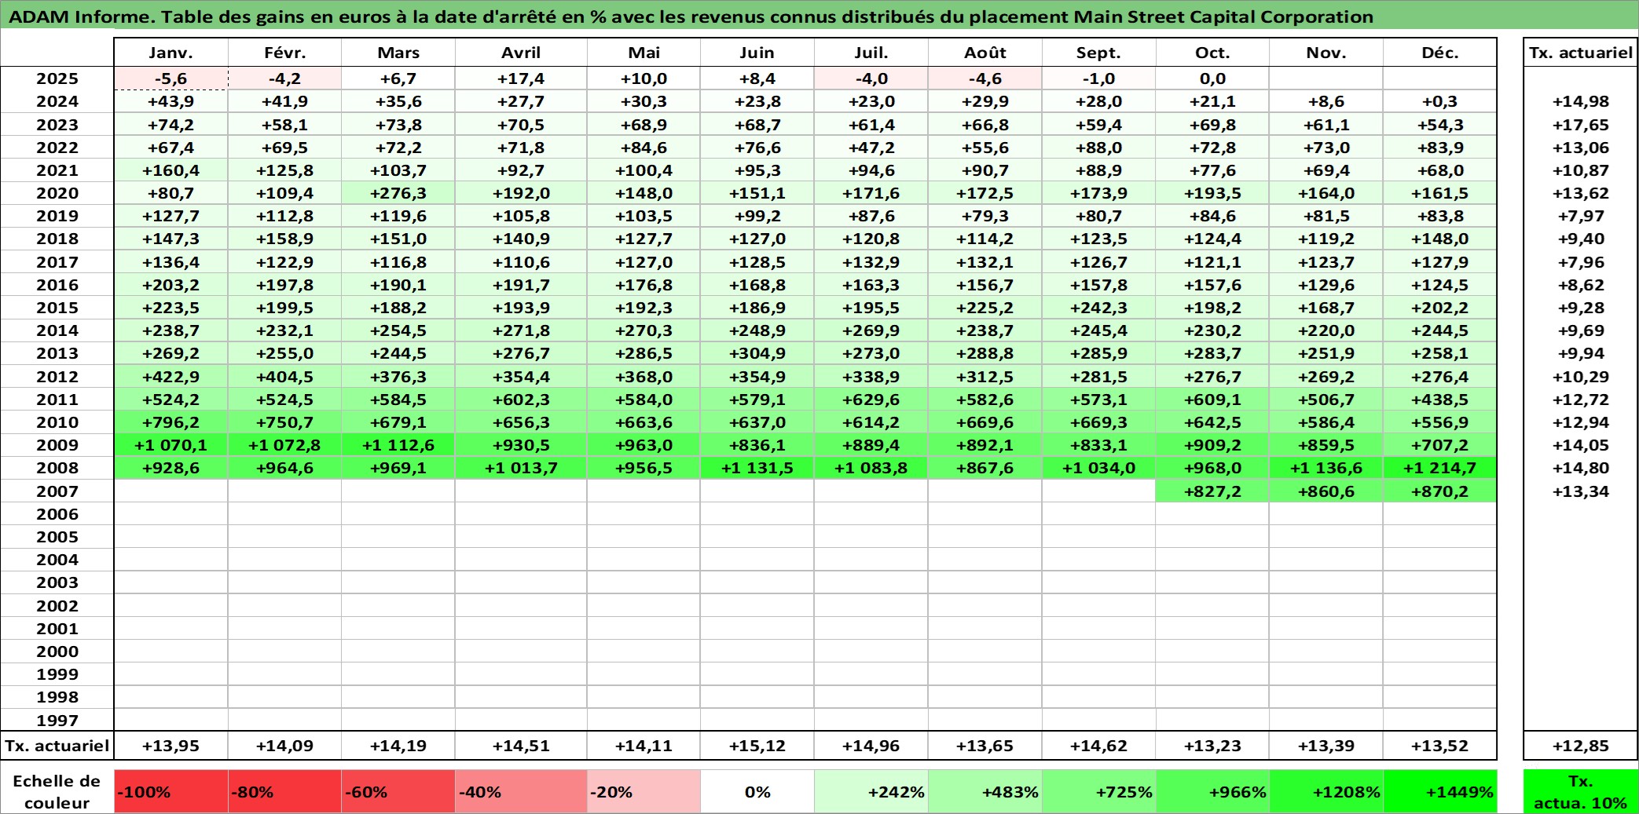The image size is (1639, 814).
Task: Click the +17,4 cell for April 2025
Action: [x=521, y=78]
